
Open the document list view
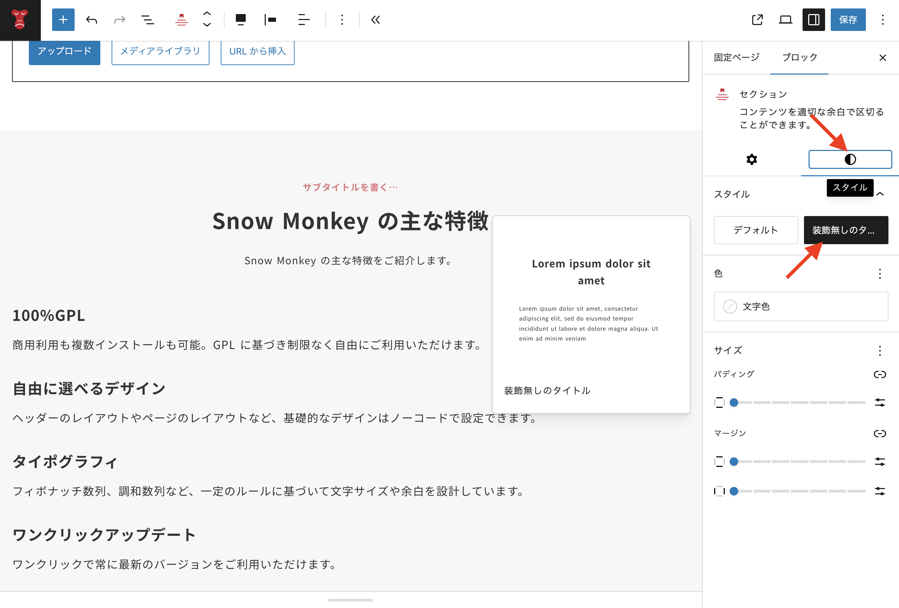(x=147, y=20)
